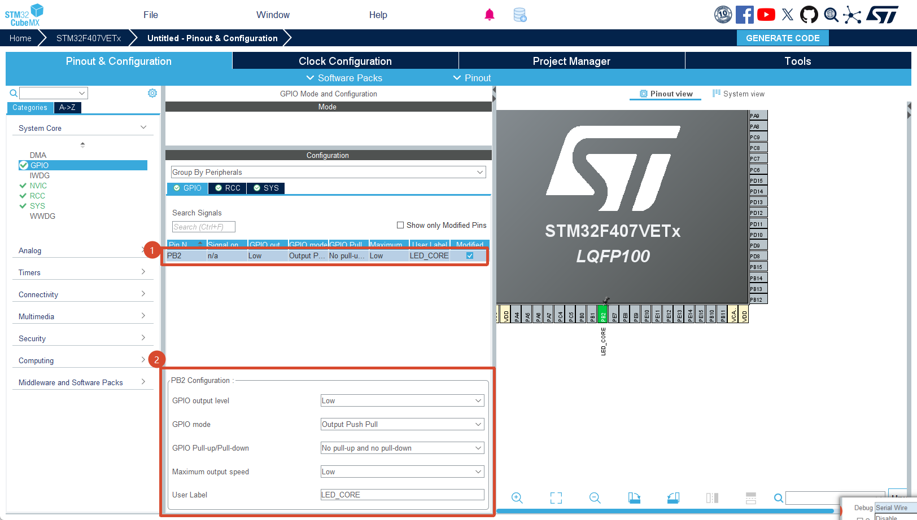
Task: Open the Help menu
Action: coord(378,15)
